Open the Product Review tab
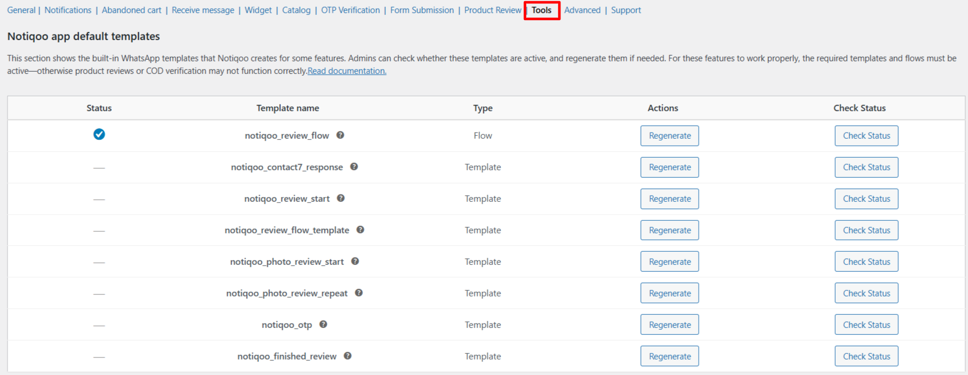Screen dimensions: 968x375 pos(493,10)
